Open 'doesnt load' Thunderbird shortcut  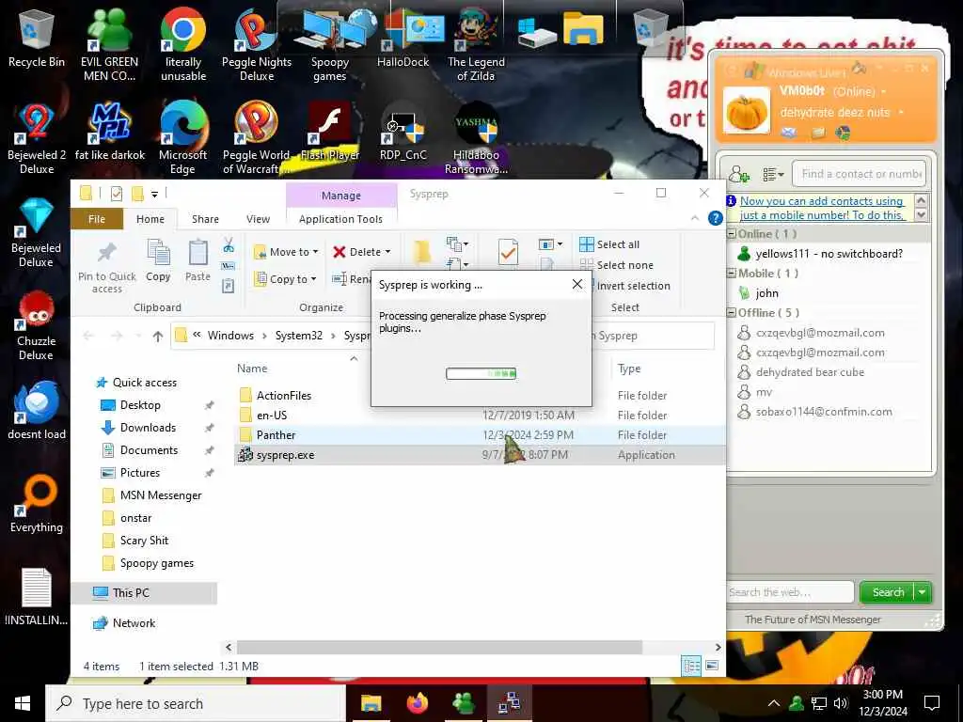[37, 410]
